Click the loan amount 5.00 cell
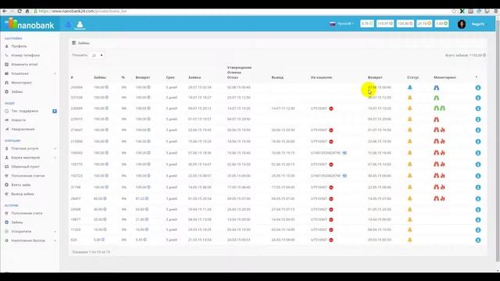This screenshot has height=281, width=500. coord(99,240)
